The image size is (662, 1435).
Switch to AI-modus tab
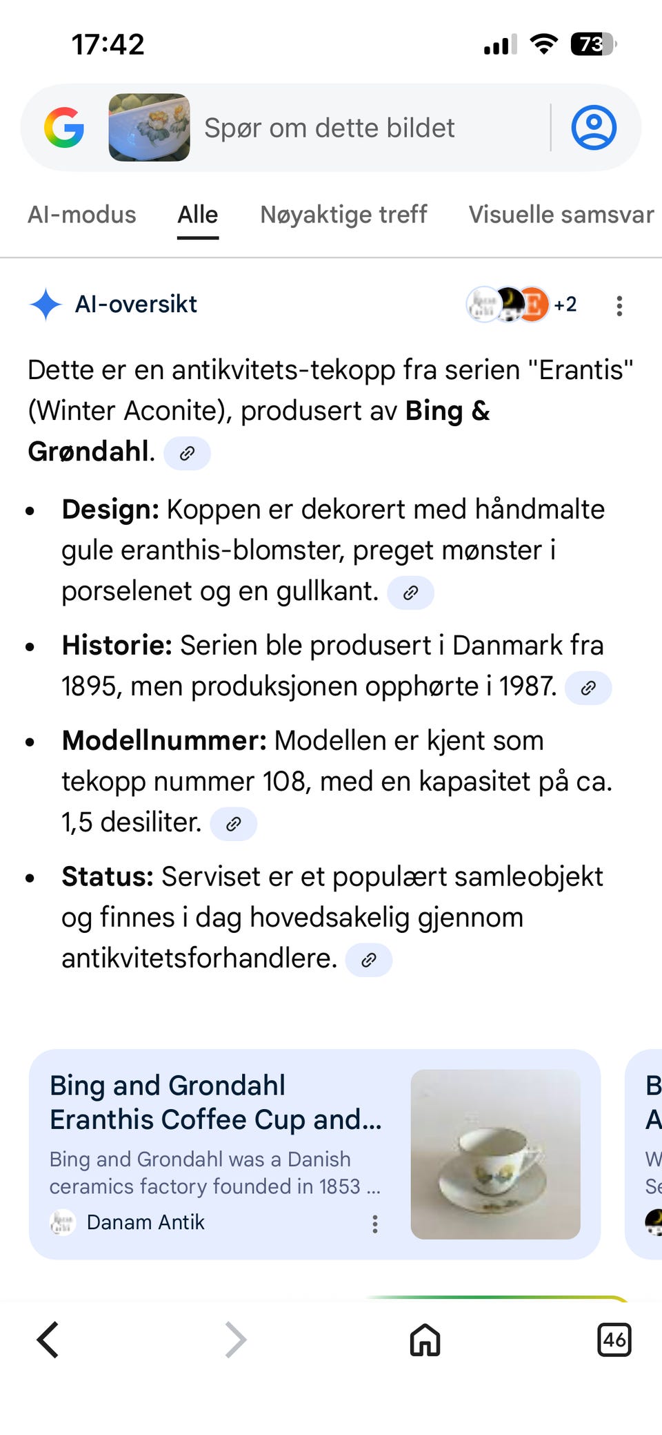[82, 215]
